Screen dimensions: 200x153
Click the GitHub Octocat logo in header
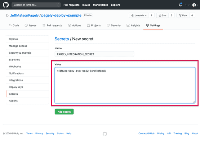(6, 5)
